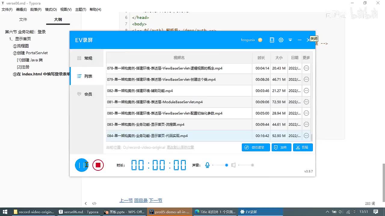Switch to the 常规 tab in EV录屏
385x216 pixels.
(x=87, y=58)
